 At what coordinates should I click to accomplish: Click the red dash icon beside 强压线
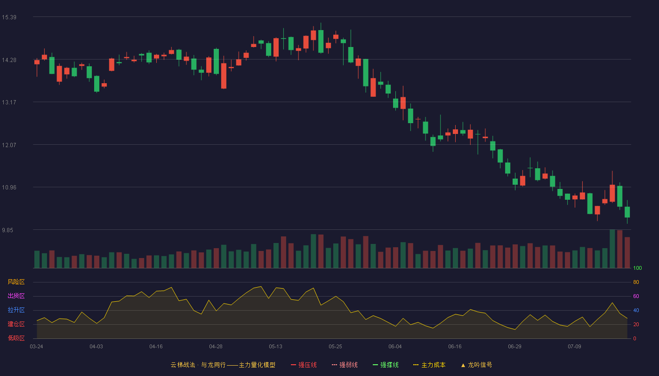[293, 365]
